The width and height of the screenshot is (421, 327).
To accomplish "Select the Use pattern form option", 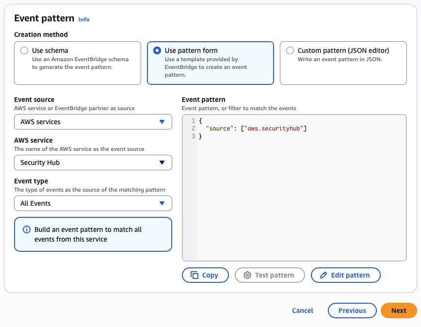I will [x=157, y=50].
